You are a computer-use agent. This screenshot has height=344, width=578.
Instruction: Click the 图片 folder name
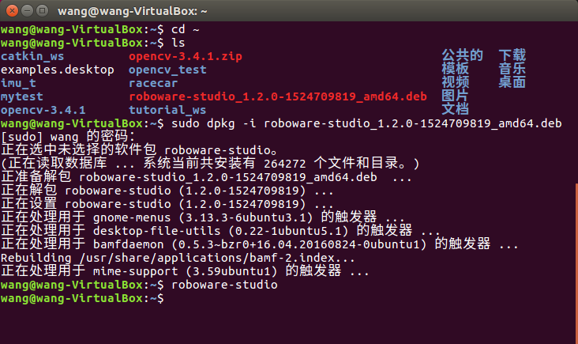(455, 96)
